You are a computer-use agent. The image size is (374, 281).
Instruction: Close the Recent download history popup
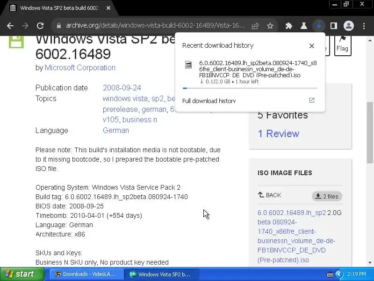[311, 46]
